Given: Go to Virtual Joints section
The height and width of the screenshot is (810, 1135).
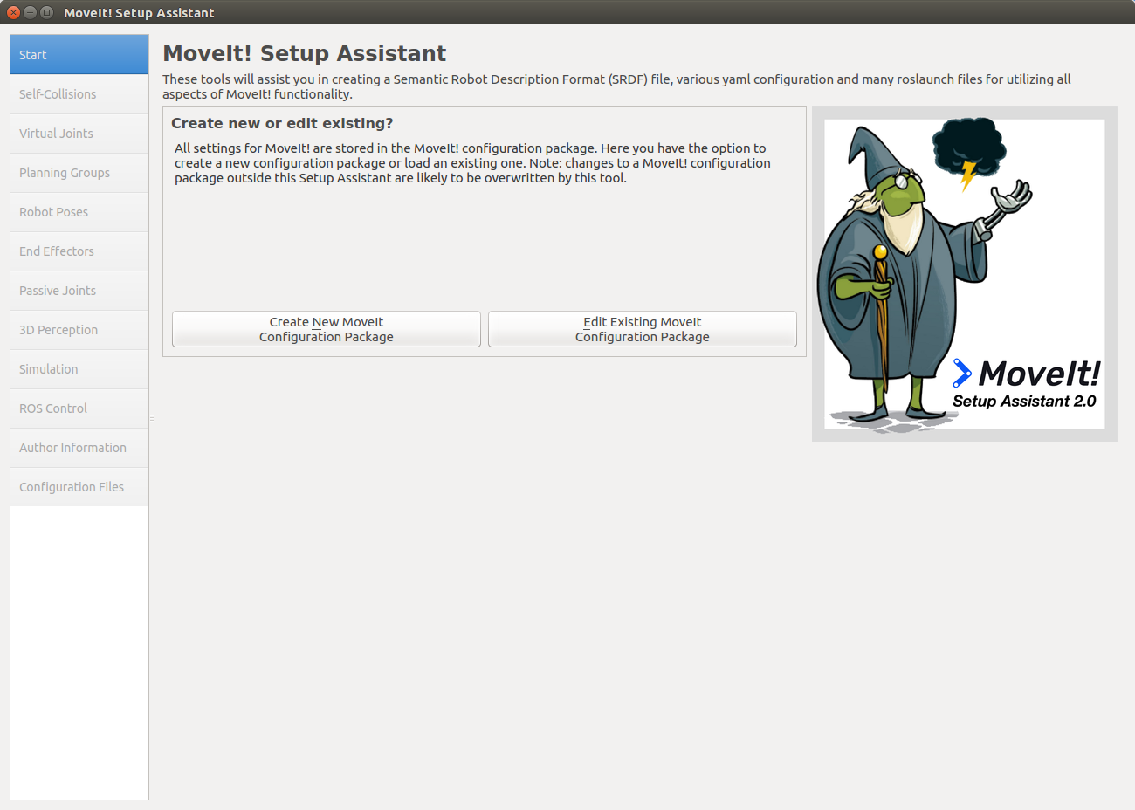Looking at the screenshot, I should [x=79, y=134].
